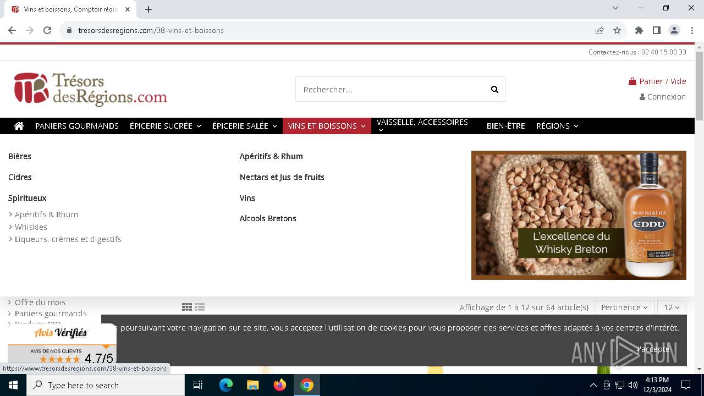The height and width of the screenshot is (396, 704).
Task: Open Chrome profile avatar
Action: click(x=674, y=30)
